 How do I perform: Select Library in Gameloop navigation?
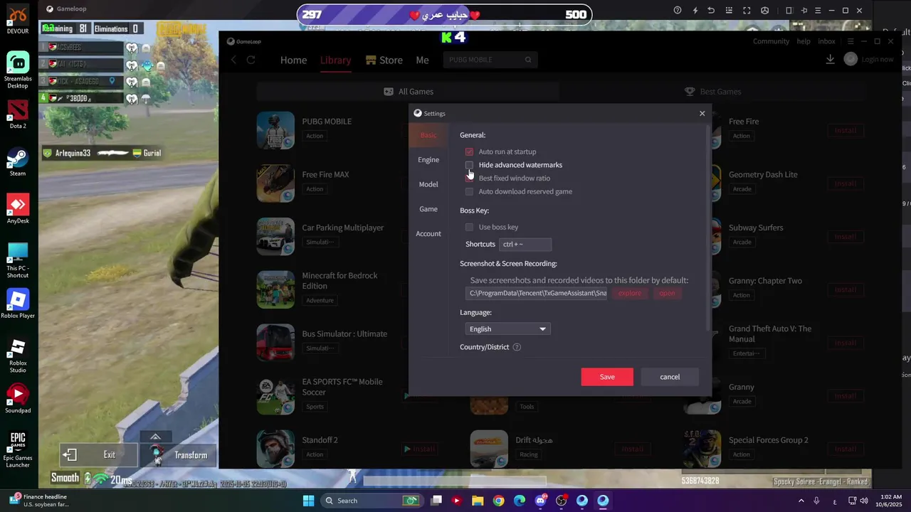335,60
